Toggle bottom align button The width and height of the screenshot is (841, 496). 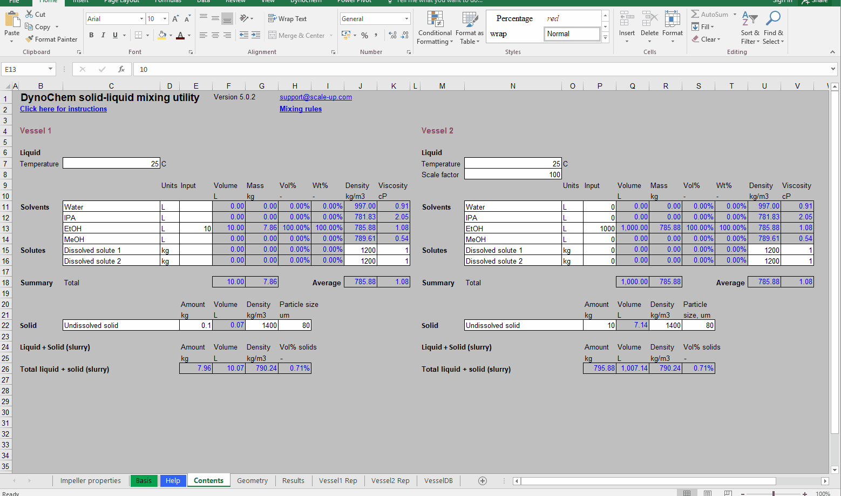click(x=227, y=18)
